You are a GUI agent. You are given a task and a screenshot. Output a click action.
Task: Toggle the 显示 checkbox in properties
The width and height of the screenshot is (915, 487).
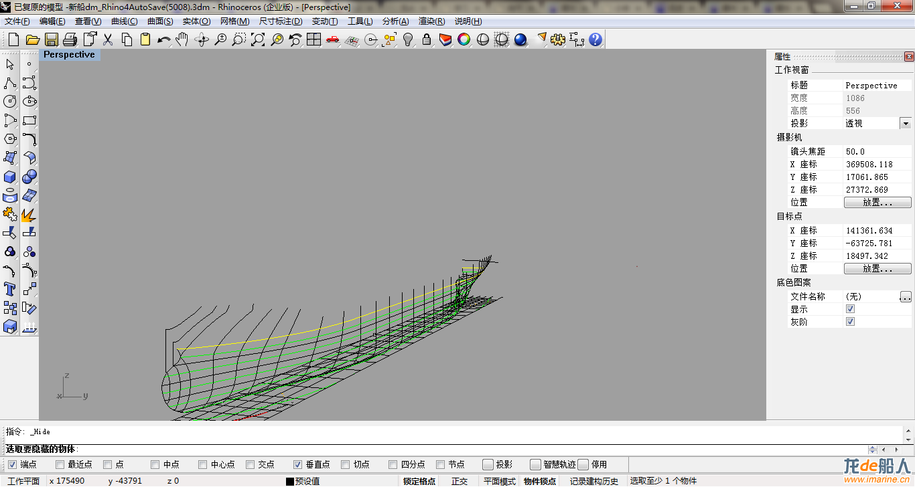[x=850, y=309]
